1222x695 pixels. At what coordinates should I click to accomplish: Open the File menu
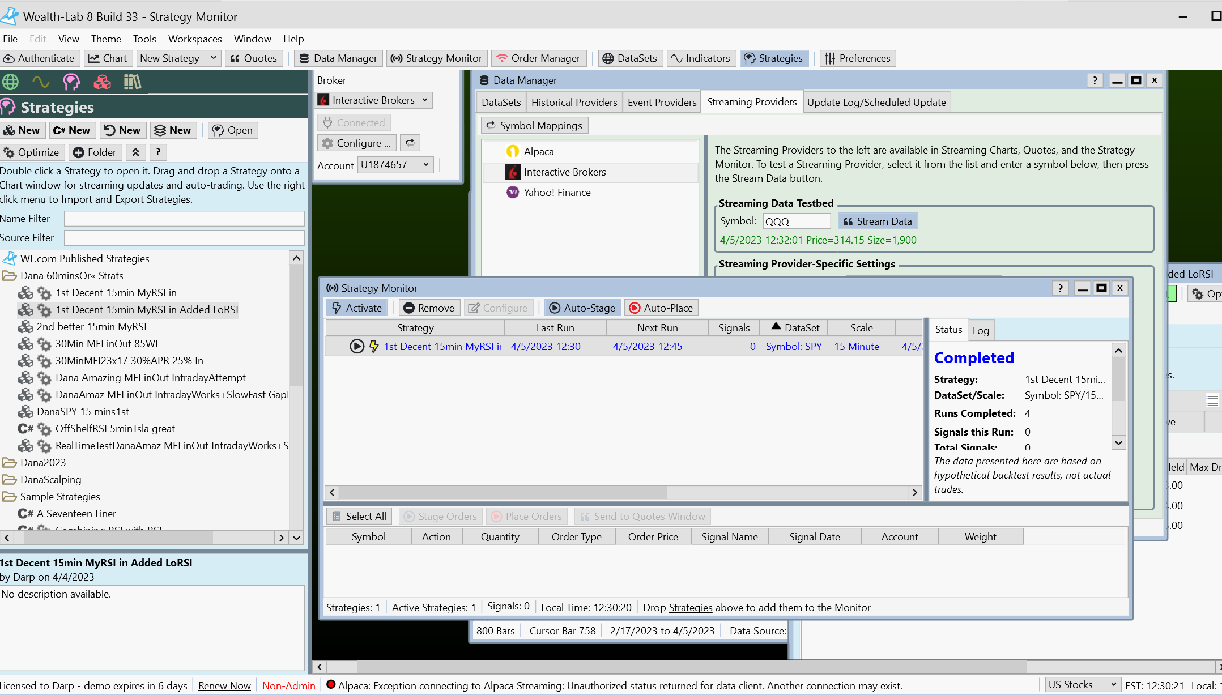[x=10, y=39]
